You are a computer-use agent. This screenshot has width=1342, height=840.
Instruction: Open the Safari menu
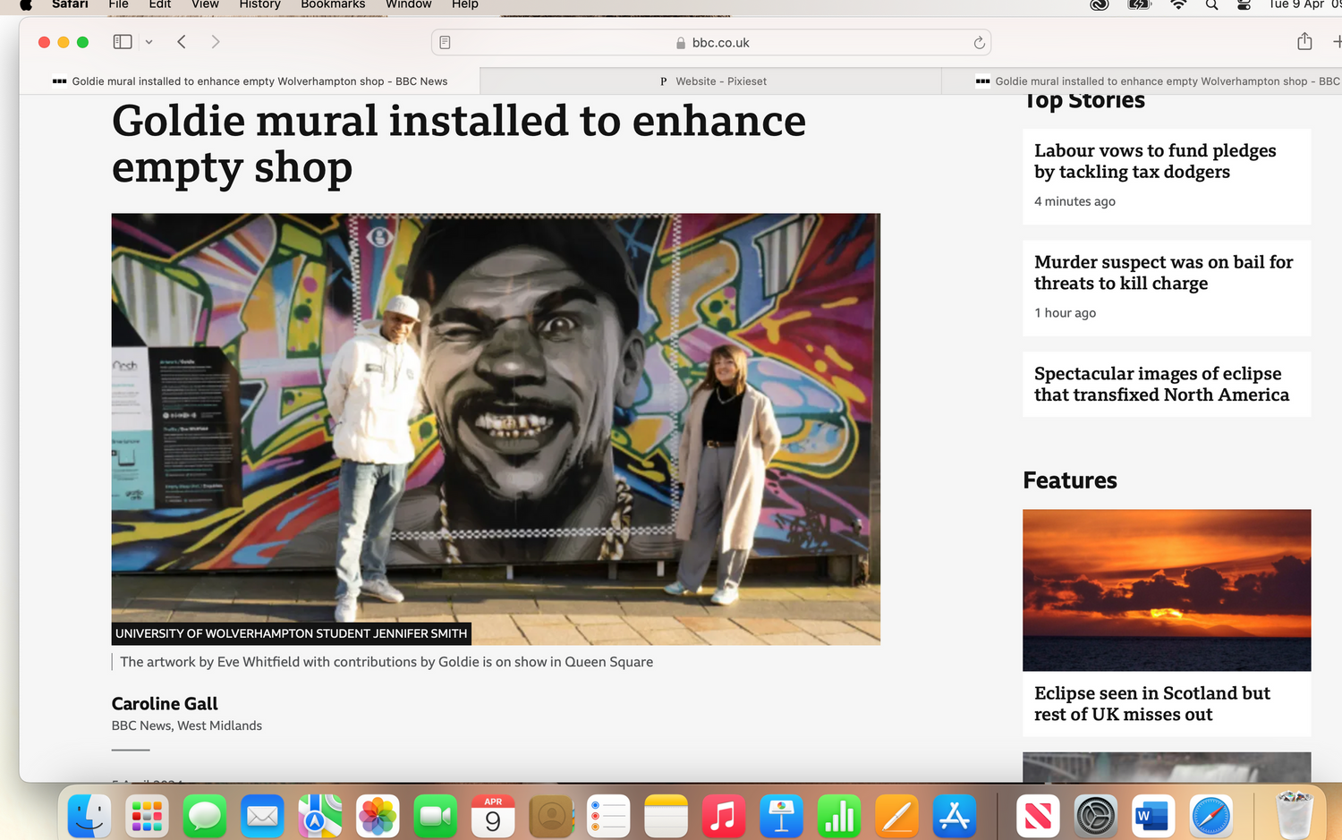coord(70,4)
